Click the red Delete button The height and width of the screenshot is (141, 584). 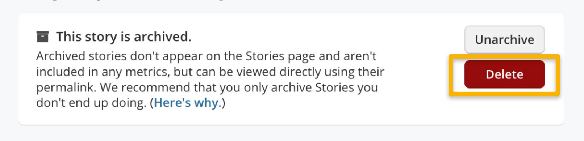point(504,74)
